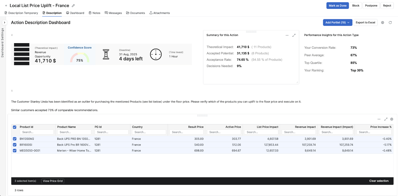Open product table settings gear
Screen dimensions: 398x196
(x=392, y=119)
